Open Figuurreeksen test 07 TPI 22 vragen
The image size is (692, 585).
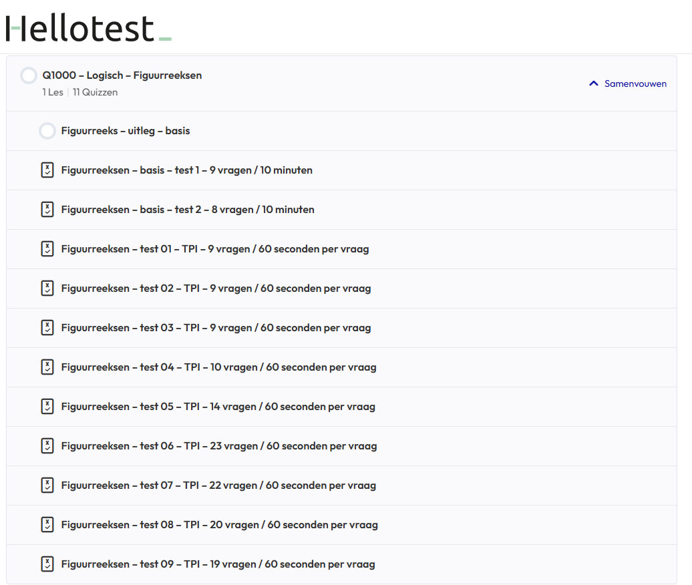click(x=218, y=485)
